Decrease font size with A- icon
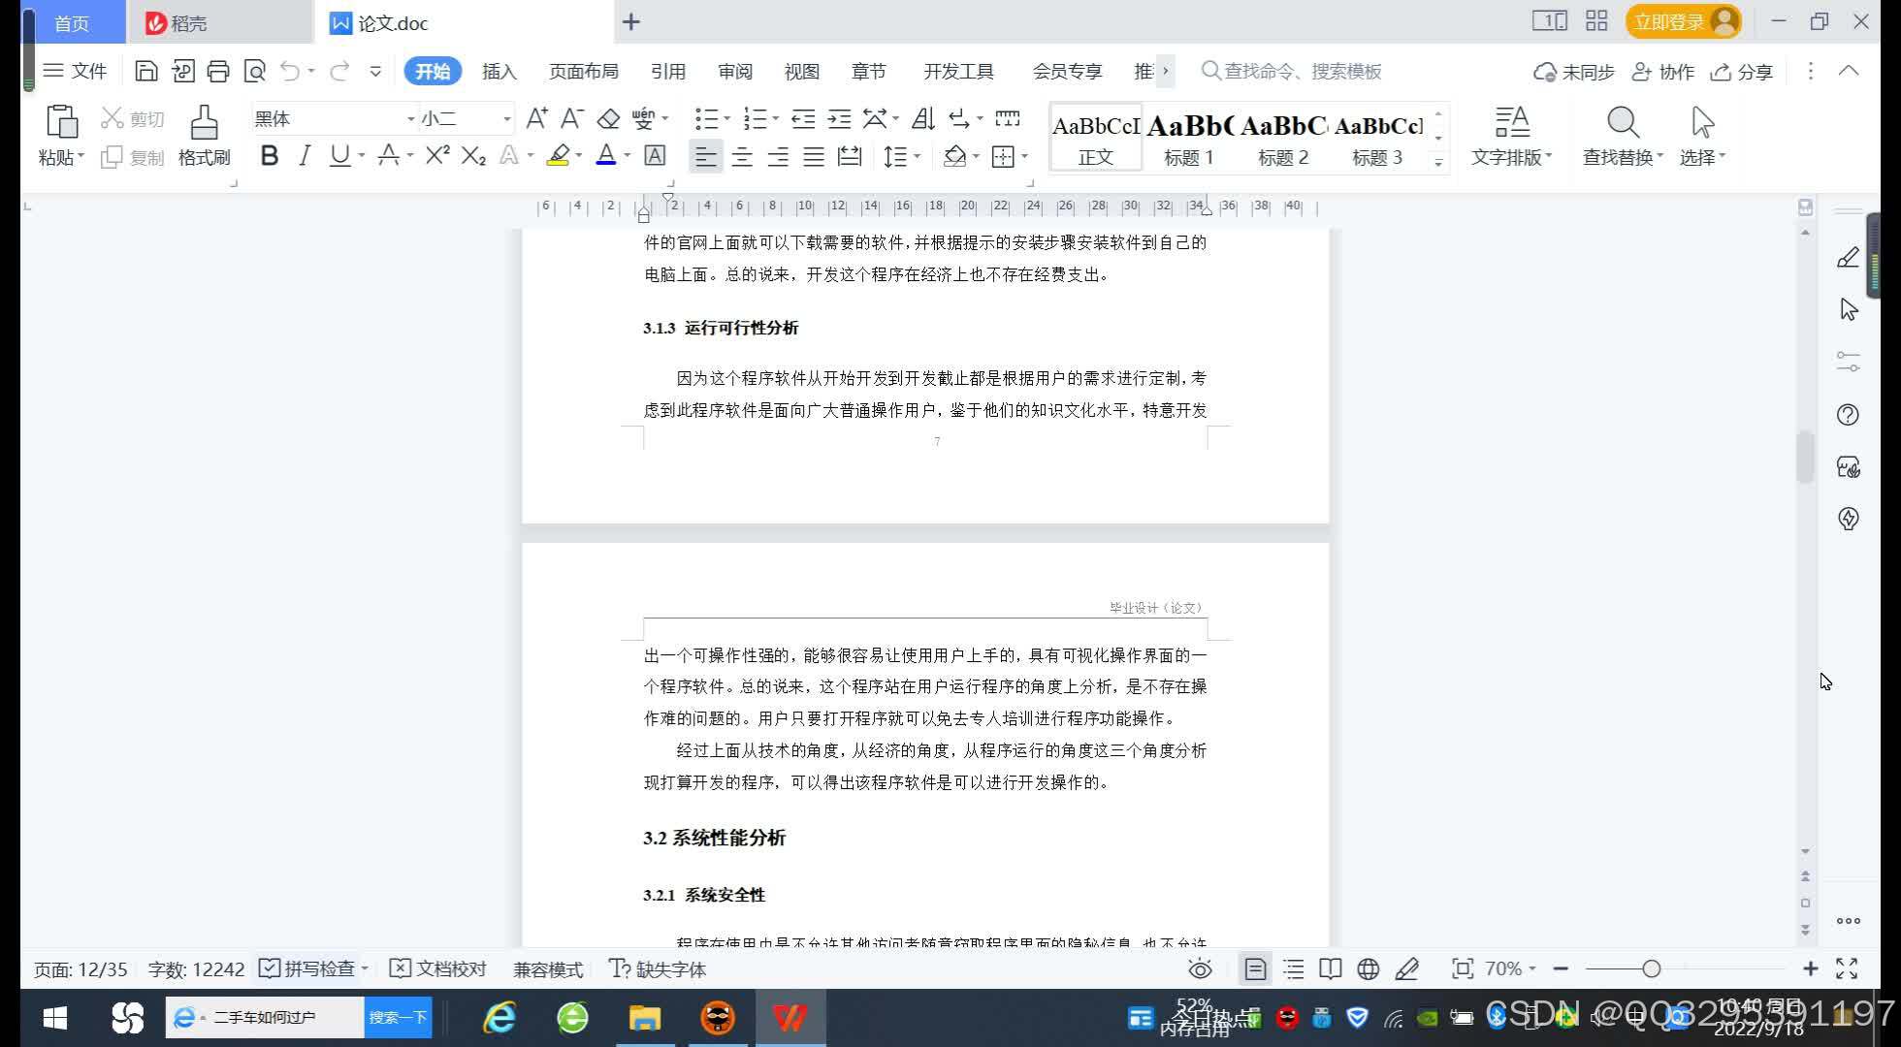1901x1047 pixels. pos(572,118)
